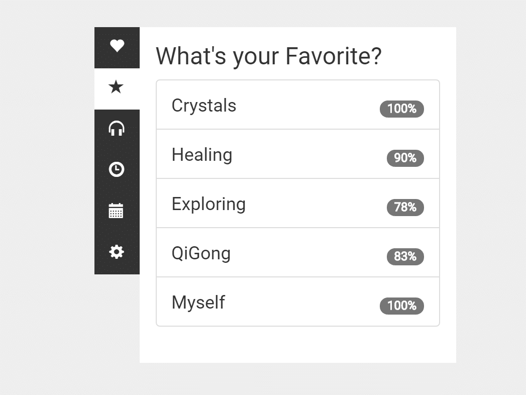Click the topmost heart icon panel
This screenshot has height=395, width=526.
click(117, 46)
